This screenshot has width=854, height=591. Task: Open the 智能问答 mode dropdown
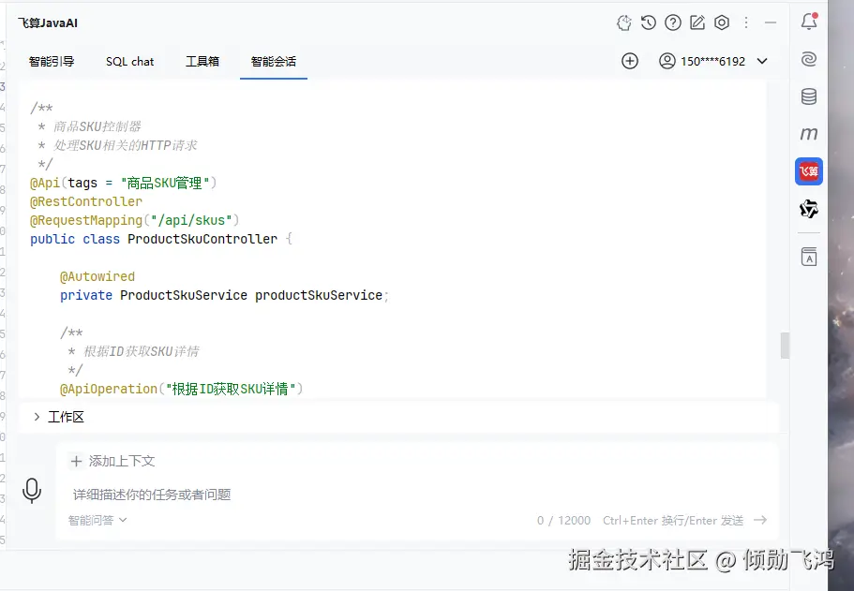pyautogui.click(x=97, y=520)
